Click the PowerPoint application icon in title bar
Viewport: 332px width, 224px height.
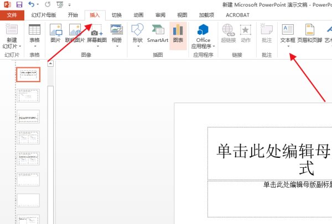coord(7,4)
